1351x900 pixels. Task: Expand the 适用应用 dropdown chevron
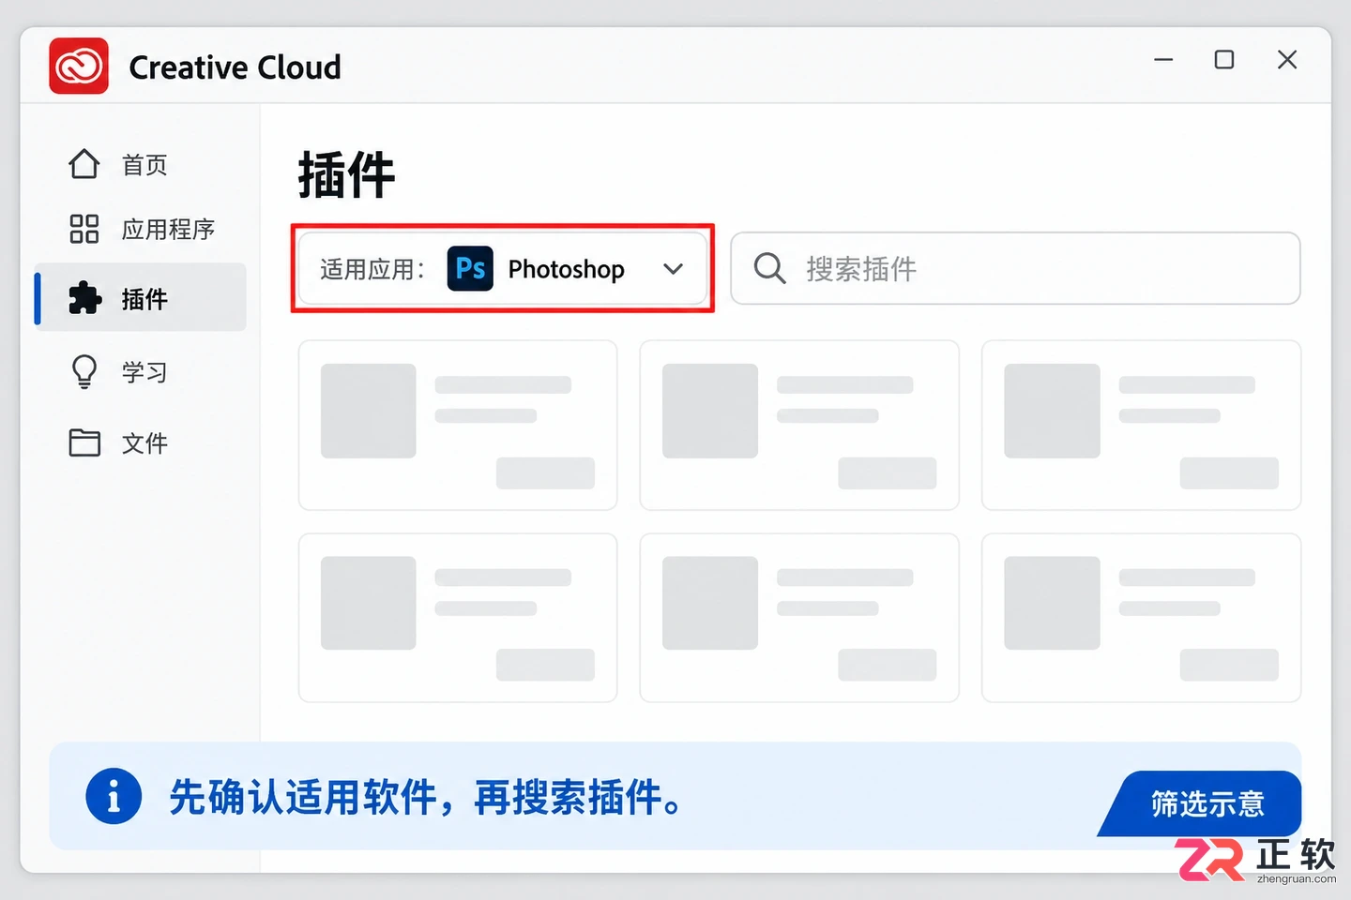673,269
